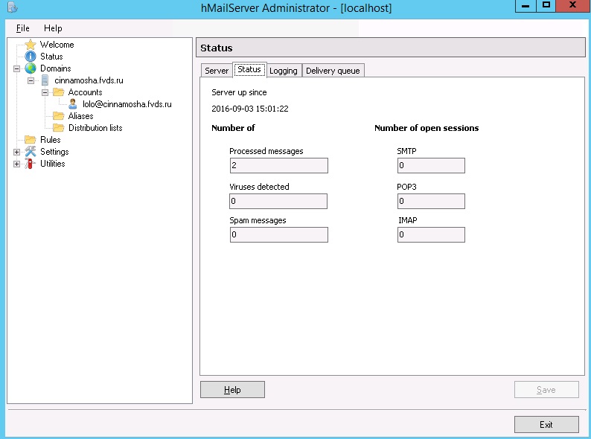Select the Aliases tree item label
Viewport: 591px width, 439px height.
(80, 115)
